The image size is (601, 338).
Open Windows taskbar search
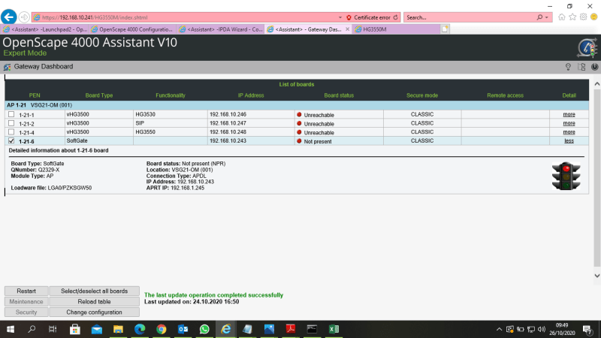[32, 329]
